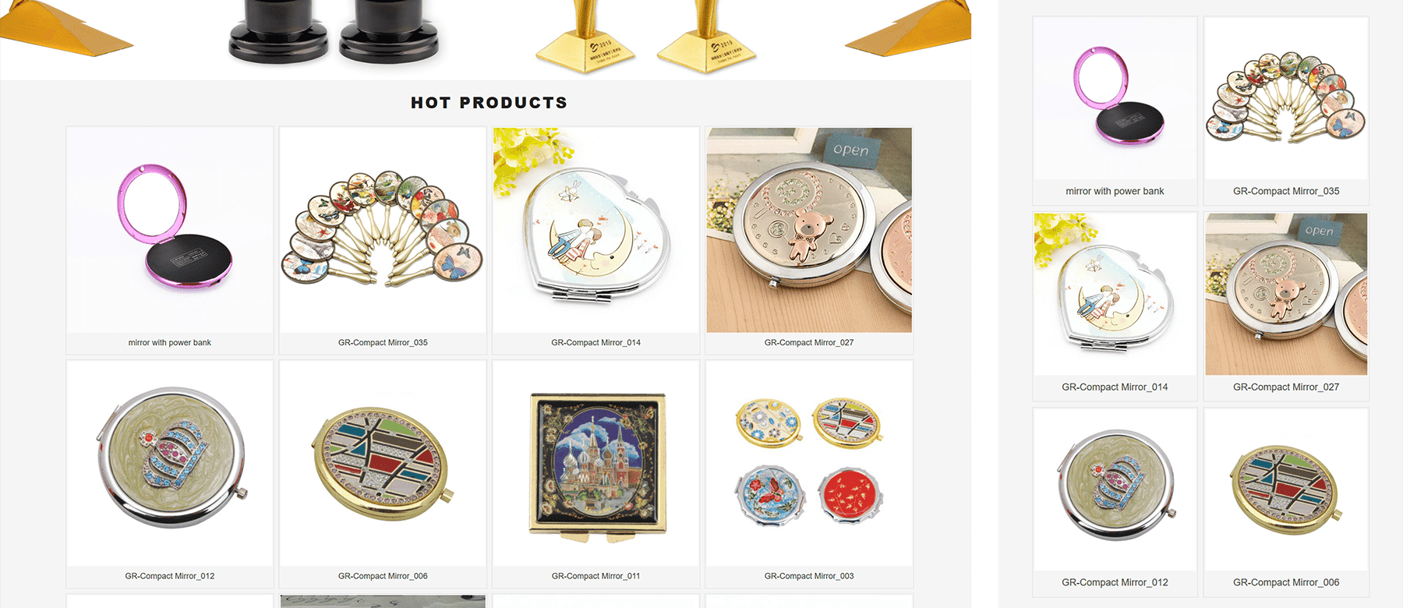
Task: Click the GR-Compact Mirror_035 label in main grid
Action: tap(383, 343)
